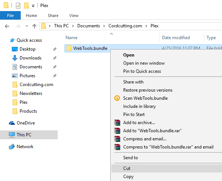Viewport: 222px width, 181px height.
Task: Click the This PC monitor icon
Action: coord(12,135)
